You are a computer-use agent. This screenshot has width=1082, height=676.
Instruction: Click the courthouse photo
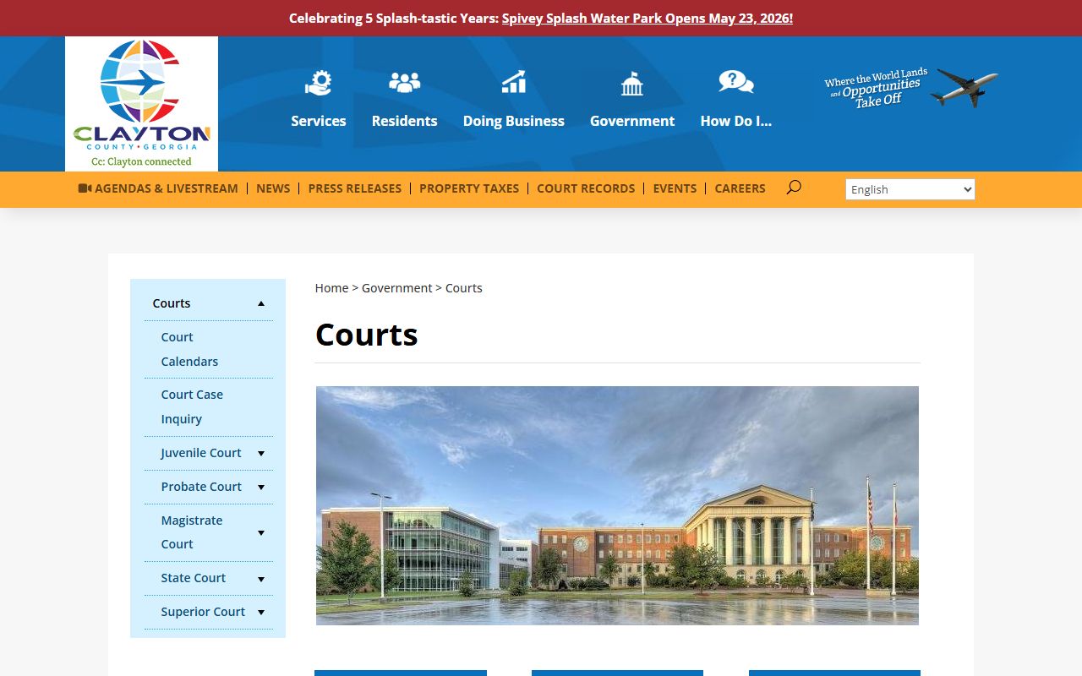coord(617,505)
